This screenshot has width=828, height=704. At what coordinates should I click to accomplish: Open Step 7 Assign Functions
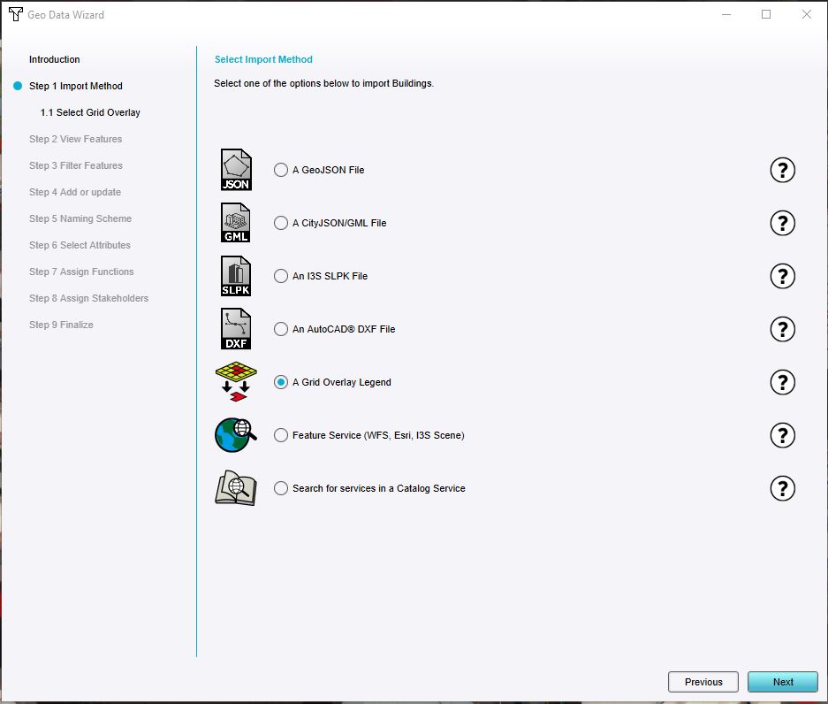(x=81, y=272)
